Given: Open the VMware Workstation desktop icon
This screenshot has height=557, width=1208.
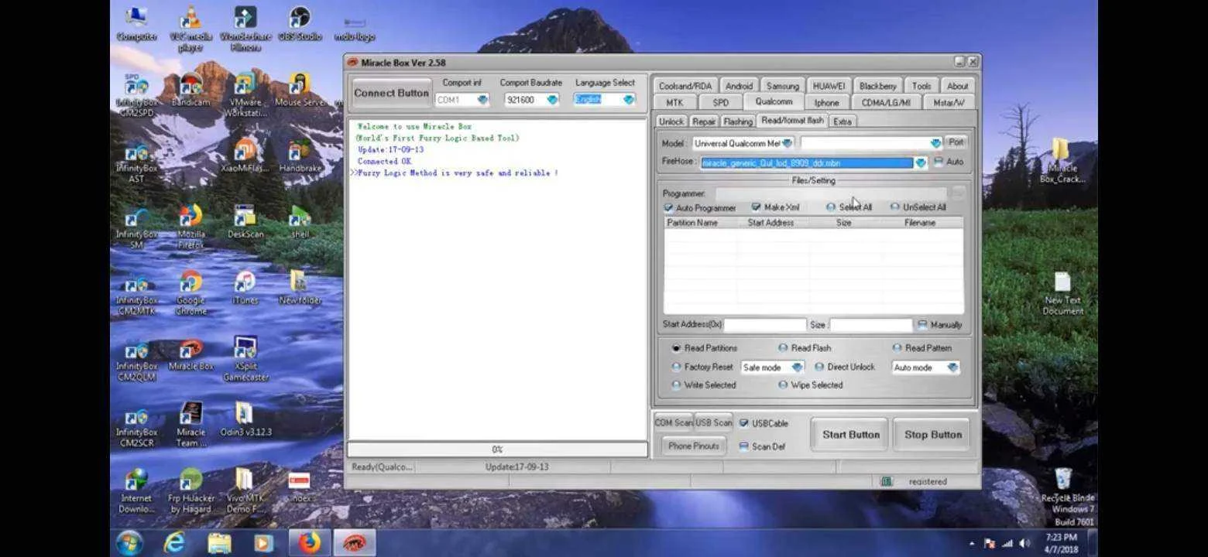Looking at the screenshot, I should (x=245, y=95).
